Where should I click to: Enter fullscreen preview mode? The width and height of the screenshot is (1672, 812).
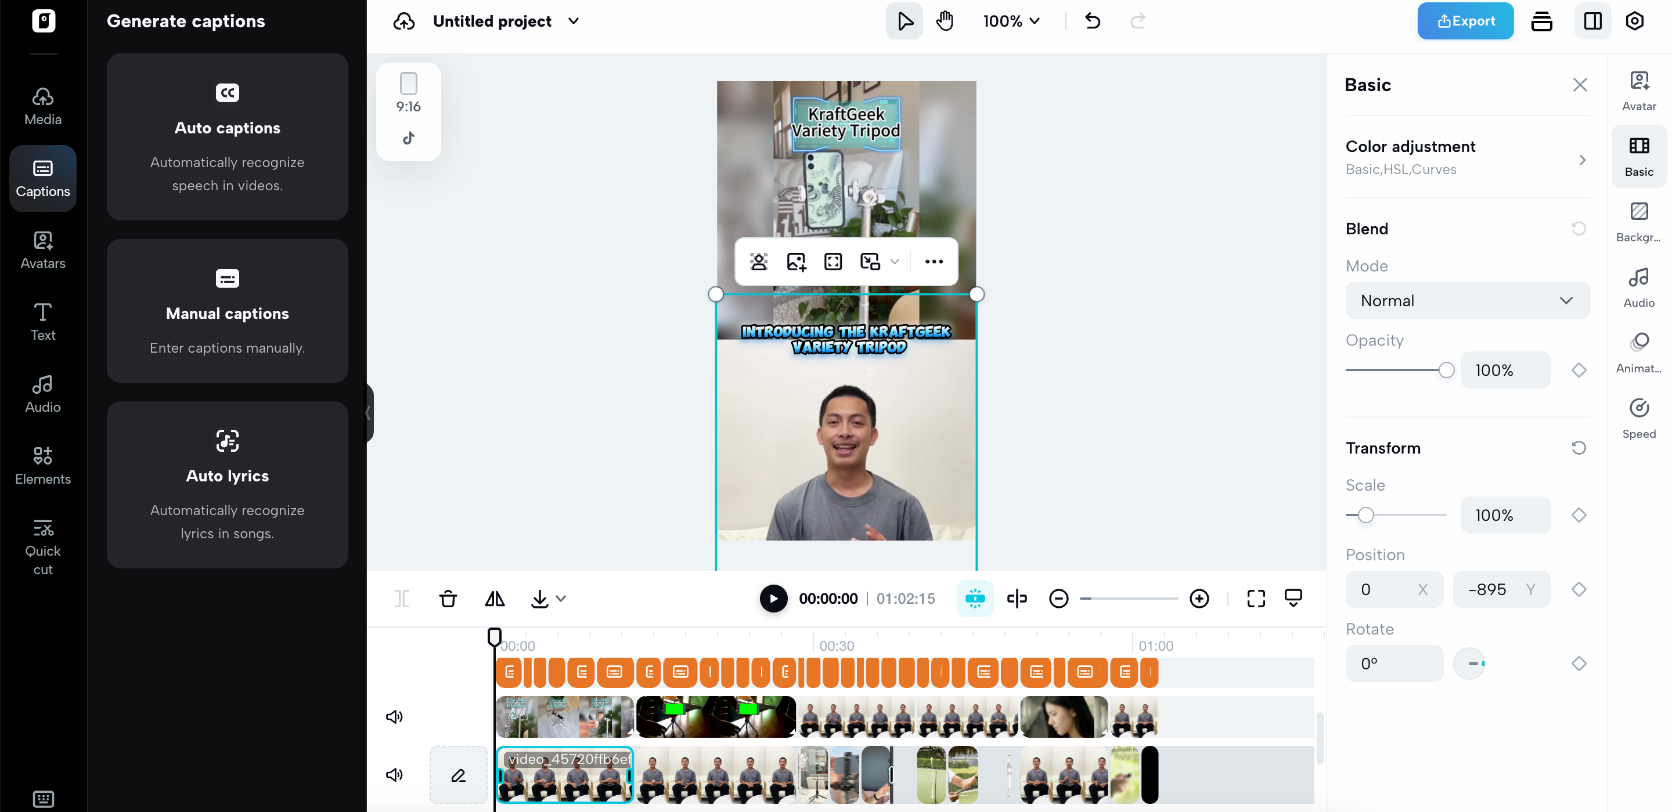click(1255, 598)
